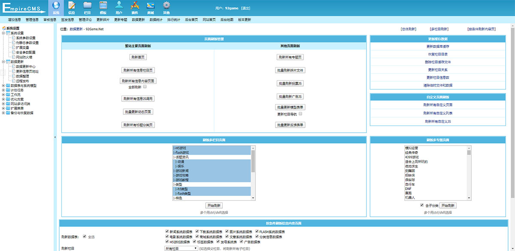Expand the 备份与恢复数据 tree node
The height and width of the screenshot is (251, 515).
pyautogui.click(x=3, y=113)
